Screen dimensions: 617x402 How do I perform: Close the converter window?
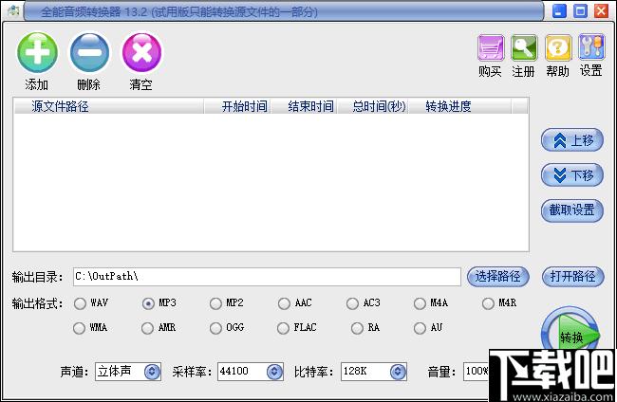(x=601, y=10)
